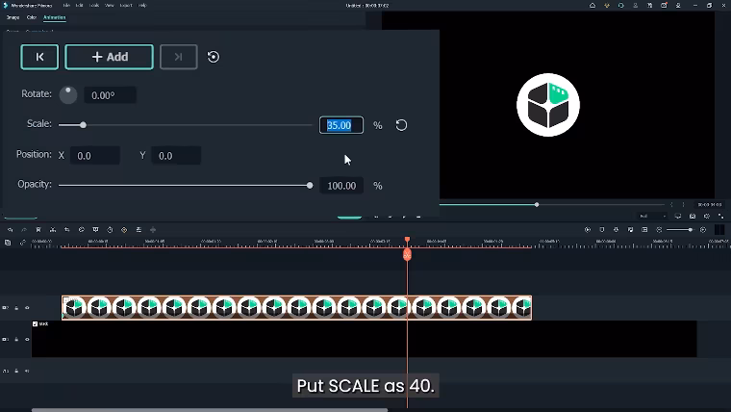Viewport: 731px width, 412px height.
Task: Click the Opacity 100.00 value field
Action: tap(341, 186)
